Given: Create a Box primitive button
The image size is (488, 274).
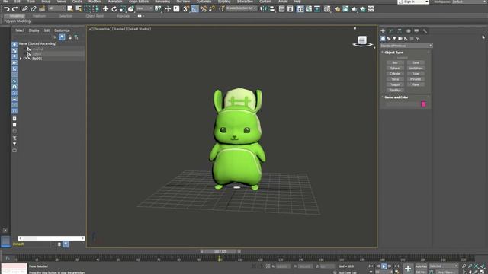Looking at the screenshot, I should 395,62.
